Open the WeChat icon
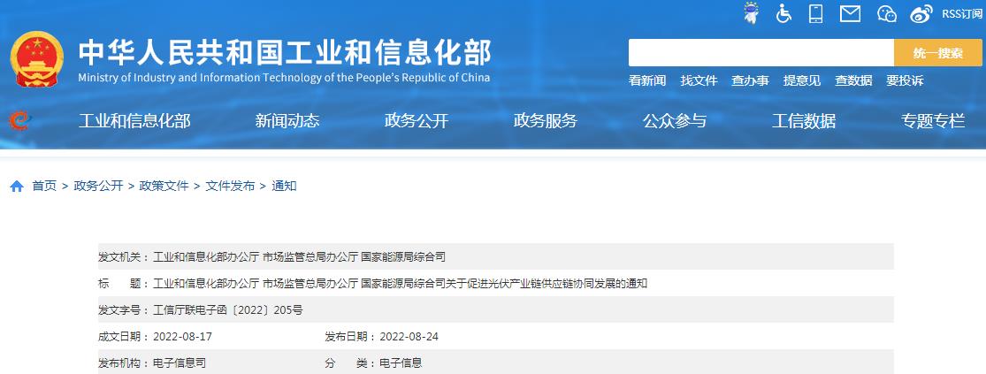986x374 pixels. point(887,13)
